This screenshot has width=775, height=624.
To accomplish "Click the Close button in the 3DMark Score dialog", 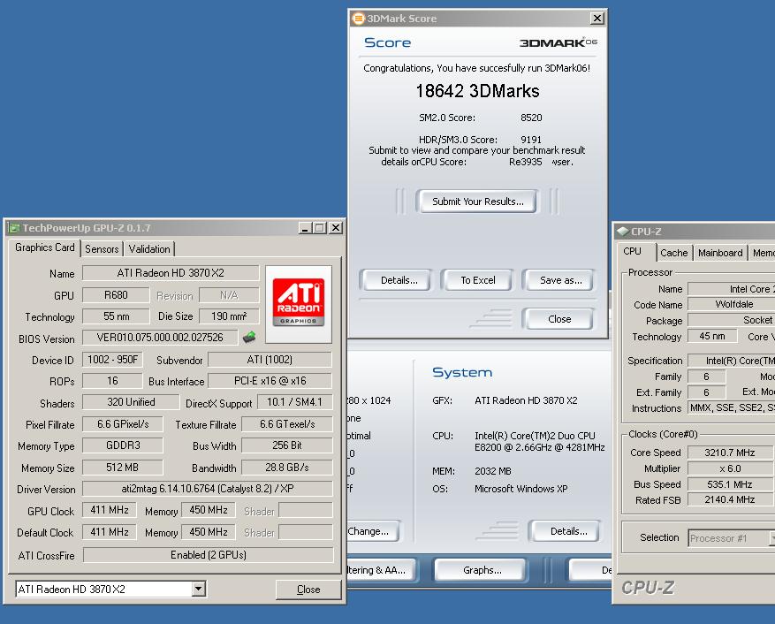I will (559, 319).
